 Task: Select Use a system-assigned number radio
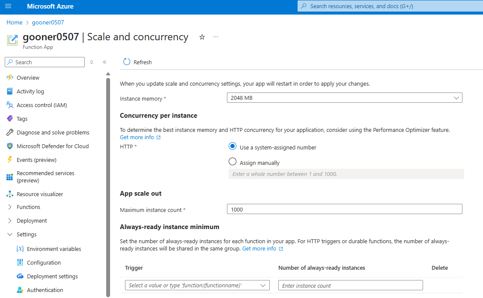[233, 146]
